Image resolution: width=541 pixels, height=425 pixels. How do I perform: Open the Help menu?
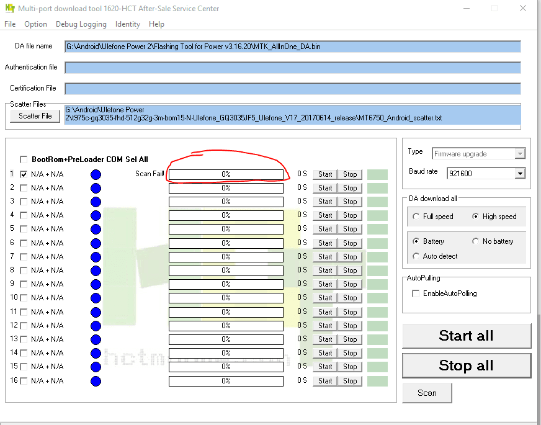[156, 24]
